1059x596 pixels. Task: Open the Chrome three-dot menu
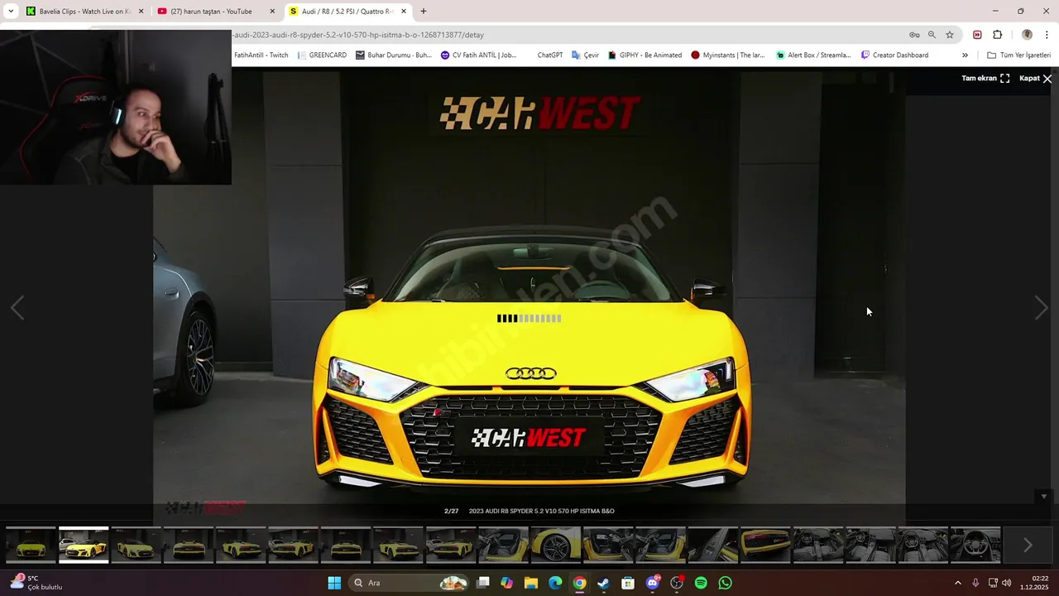point(1047,35)
